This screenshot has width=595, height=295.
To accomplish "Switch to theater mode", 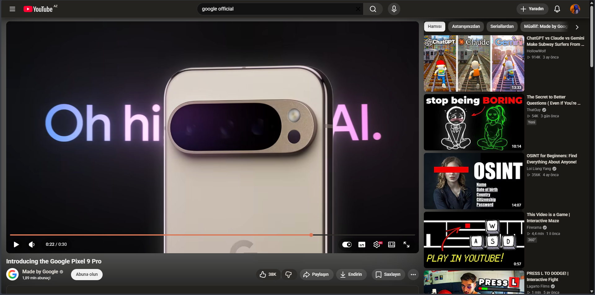I will (392, 245).
